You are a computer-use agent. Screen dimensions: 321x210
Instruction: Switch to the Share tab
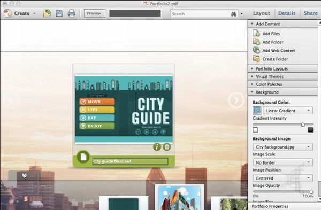[x=310, y=13]
